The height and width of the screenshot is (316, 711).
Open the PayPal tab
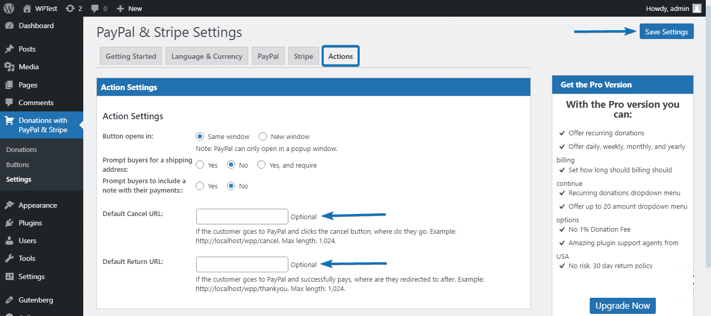click(268, 56)
